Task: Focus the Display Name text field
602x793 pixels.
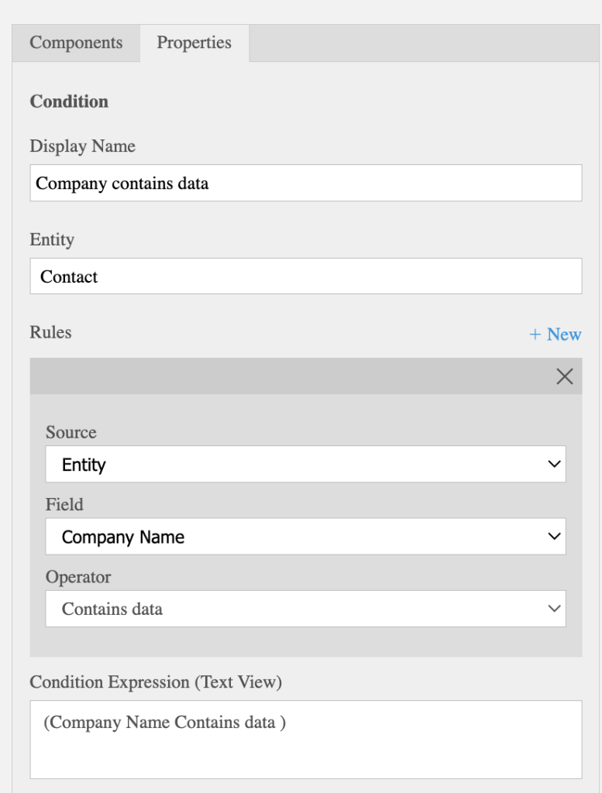Action: [x=305, y=184]
